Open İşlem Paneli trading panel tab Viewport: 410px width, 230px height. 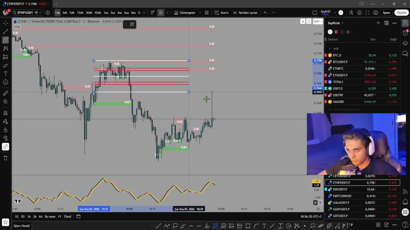click(x=21, y=226)
